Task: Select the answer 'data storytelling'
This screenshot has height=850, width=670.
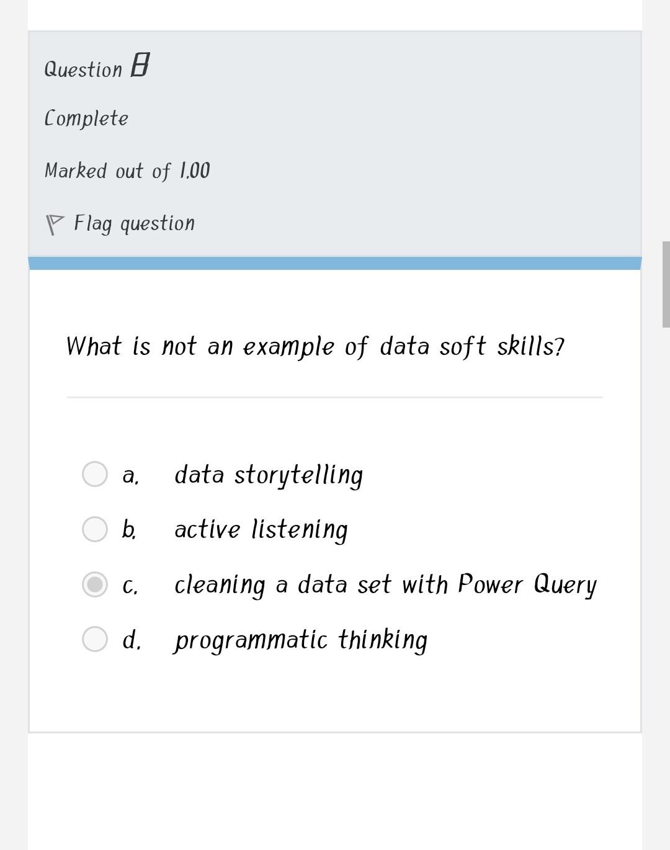Action: click(269, 474)
